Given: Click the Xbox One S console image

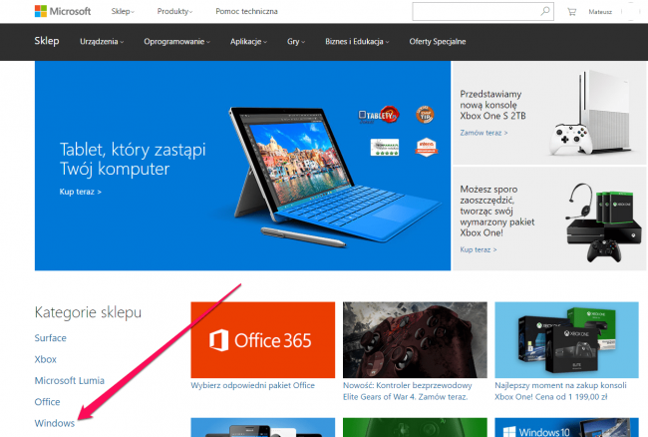Looking at the screenshot, I should [592, 113].
